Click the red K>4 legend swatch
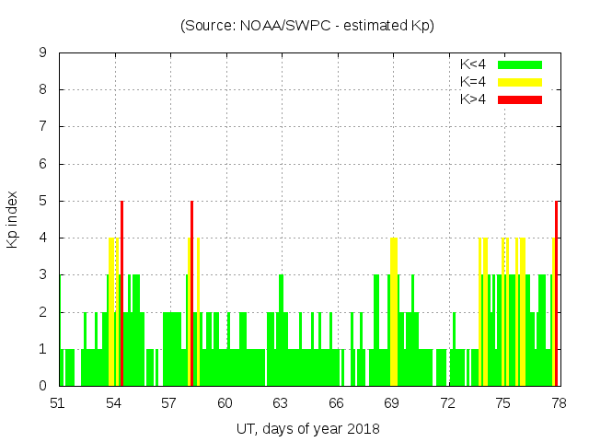 [520, 99]
